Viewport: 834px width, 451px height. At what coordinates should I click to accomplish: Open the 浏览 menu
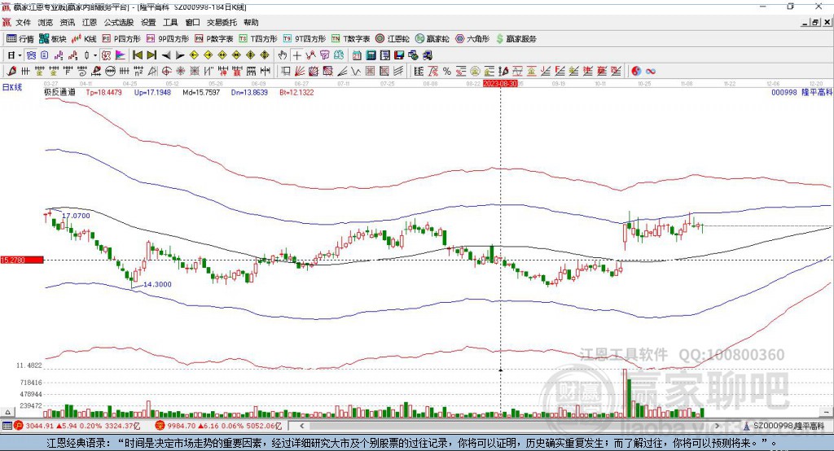tap(46, 22)
